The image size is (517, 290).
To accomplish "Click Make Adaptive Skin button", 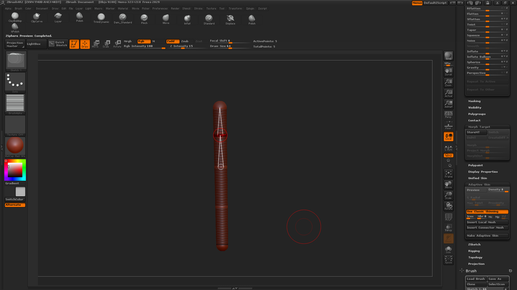I will [x=487, y=236].
